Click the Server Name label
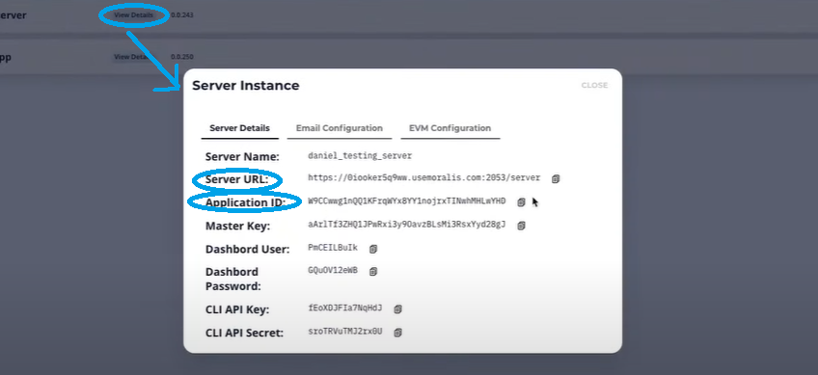The image size is (818, 375). click(242, 157)
